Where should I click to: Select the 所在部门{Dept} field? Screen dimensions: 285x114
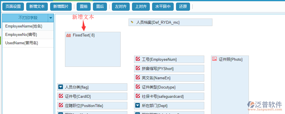[169, 106]
